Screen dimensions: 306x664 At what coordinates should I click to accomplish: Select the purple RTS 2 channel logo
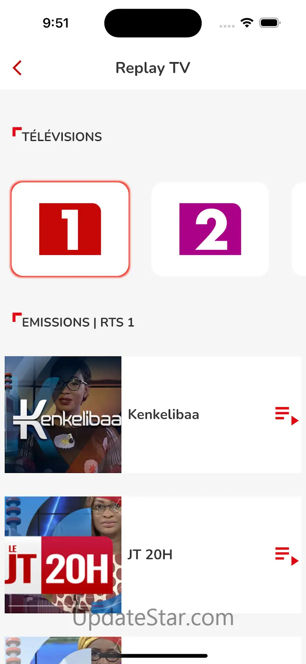210,229
